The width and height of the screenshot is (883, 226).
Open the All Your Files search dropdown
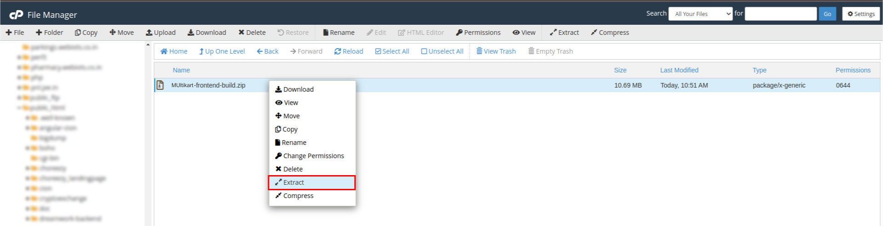pyautogui.click(x=700, y=14)
